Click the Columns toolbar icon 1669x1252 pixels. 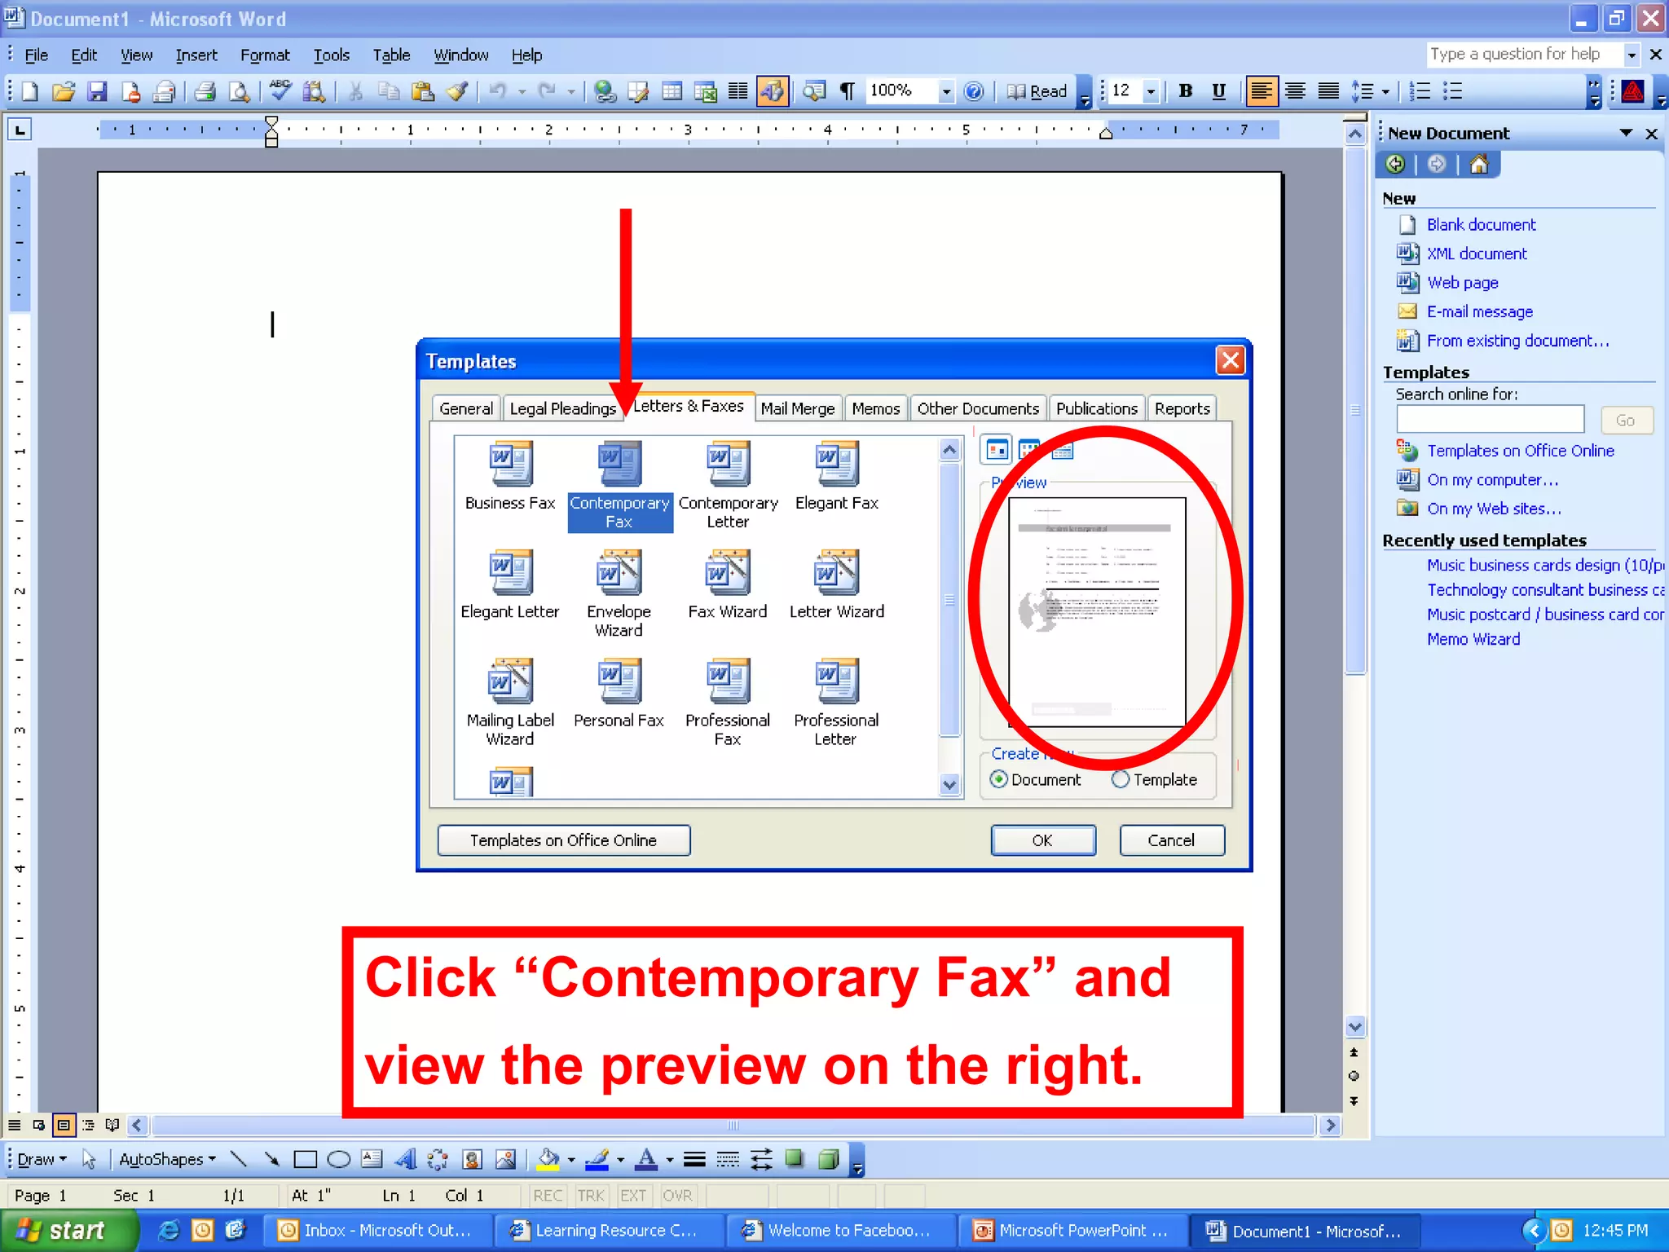click(738, 91)
